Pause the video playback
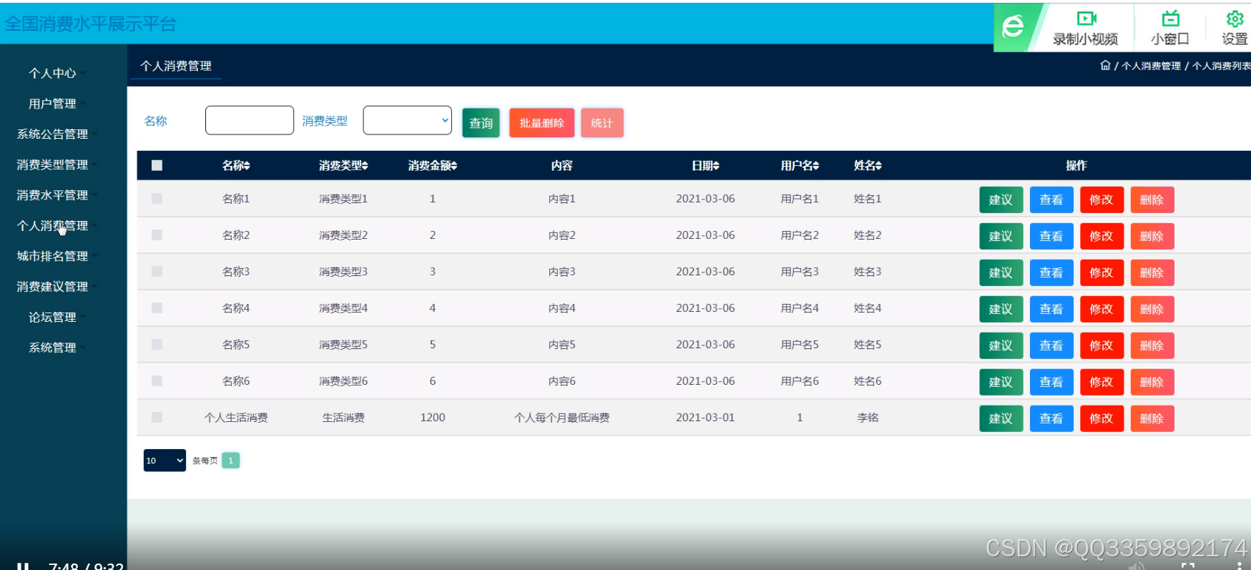Screen dimensions: 1251x570 point(23,566)
